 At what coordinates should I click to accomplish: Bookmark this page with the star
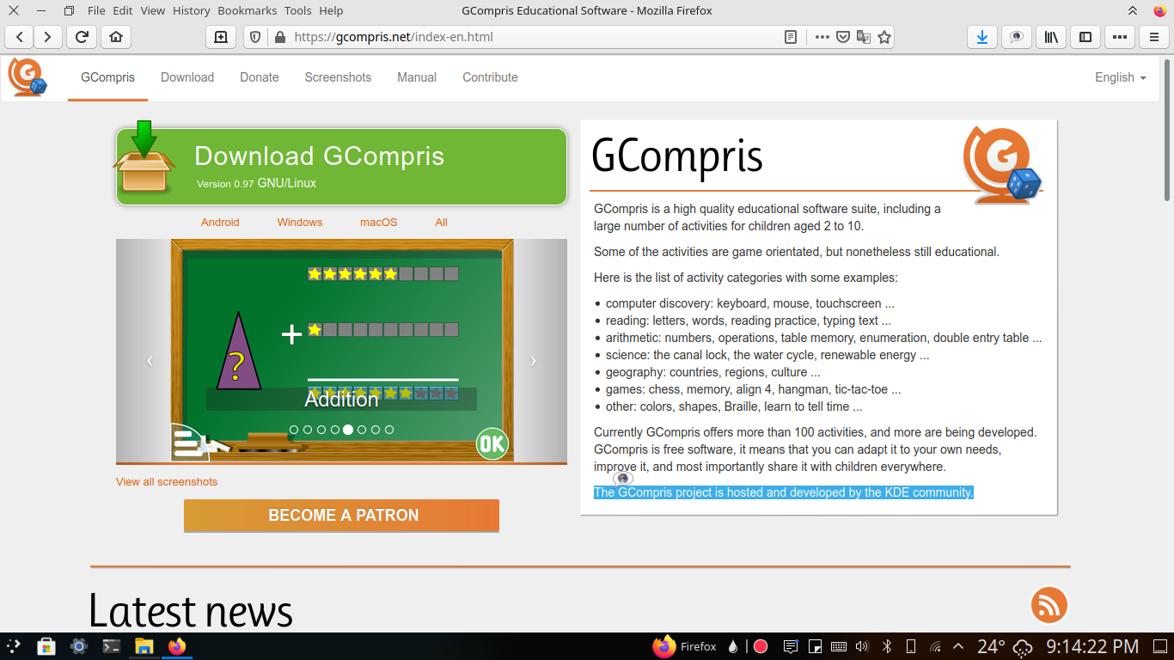click(x=884, y=37)
